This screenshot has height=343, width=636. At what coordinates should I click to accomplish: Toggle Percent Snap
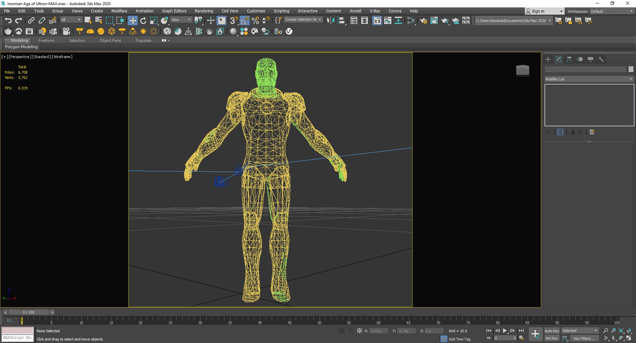[x=255, y=20]
